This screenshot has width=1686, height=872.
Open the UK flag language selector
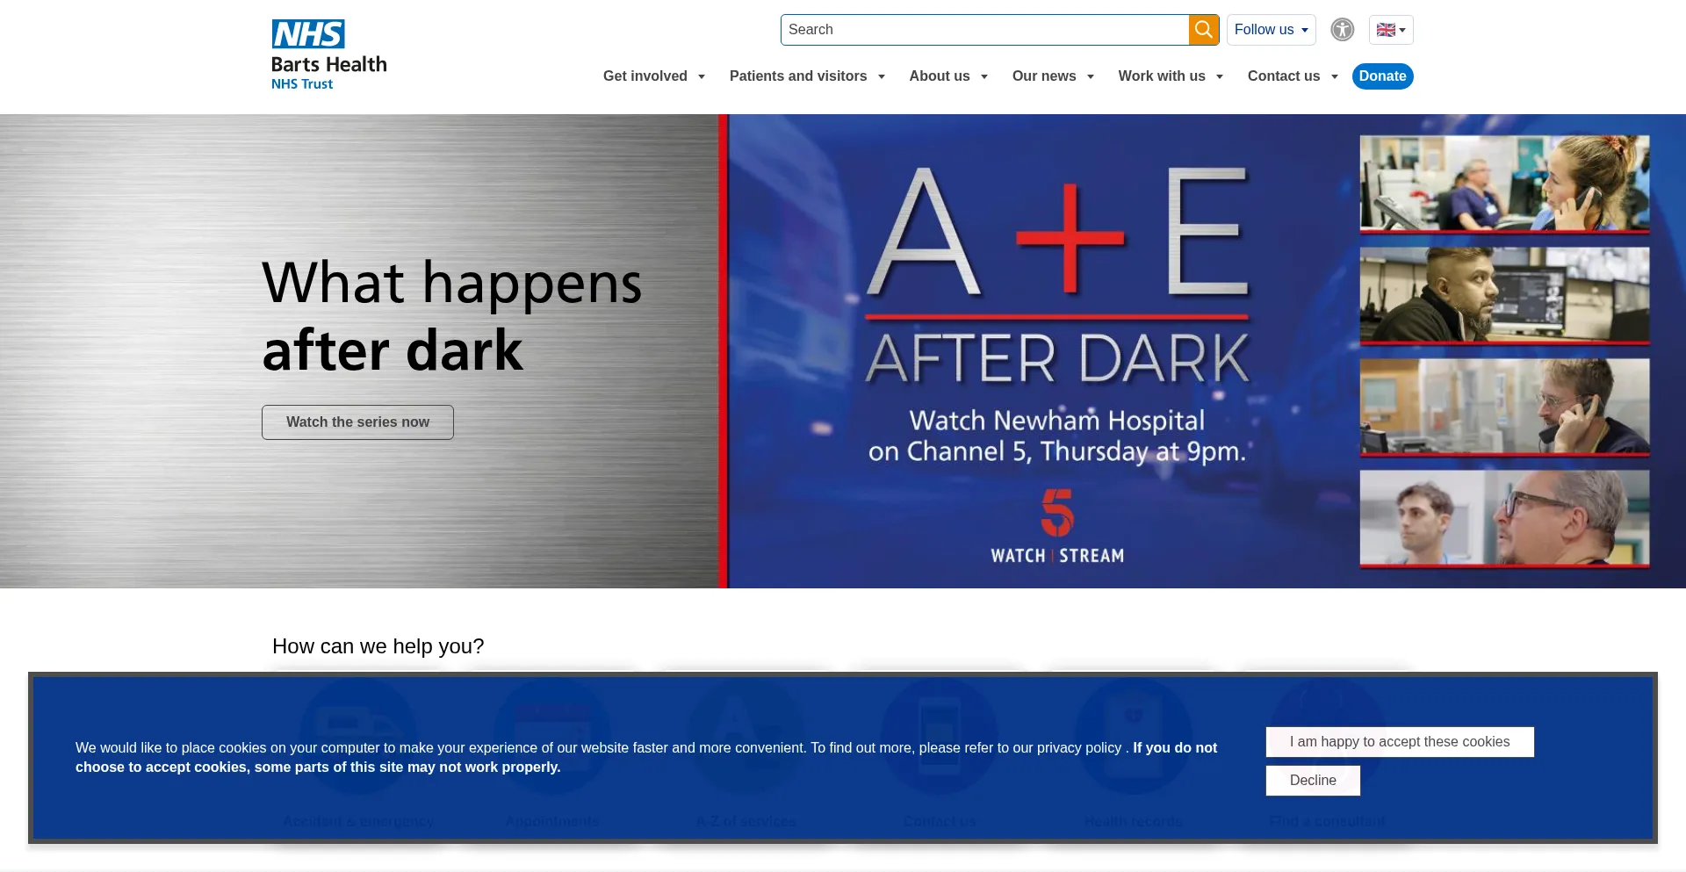pyautogui.click(x=1391, y=30)
